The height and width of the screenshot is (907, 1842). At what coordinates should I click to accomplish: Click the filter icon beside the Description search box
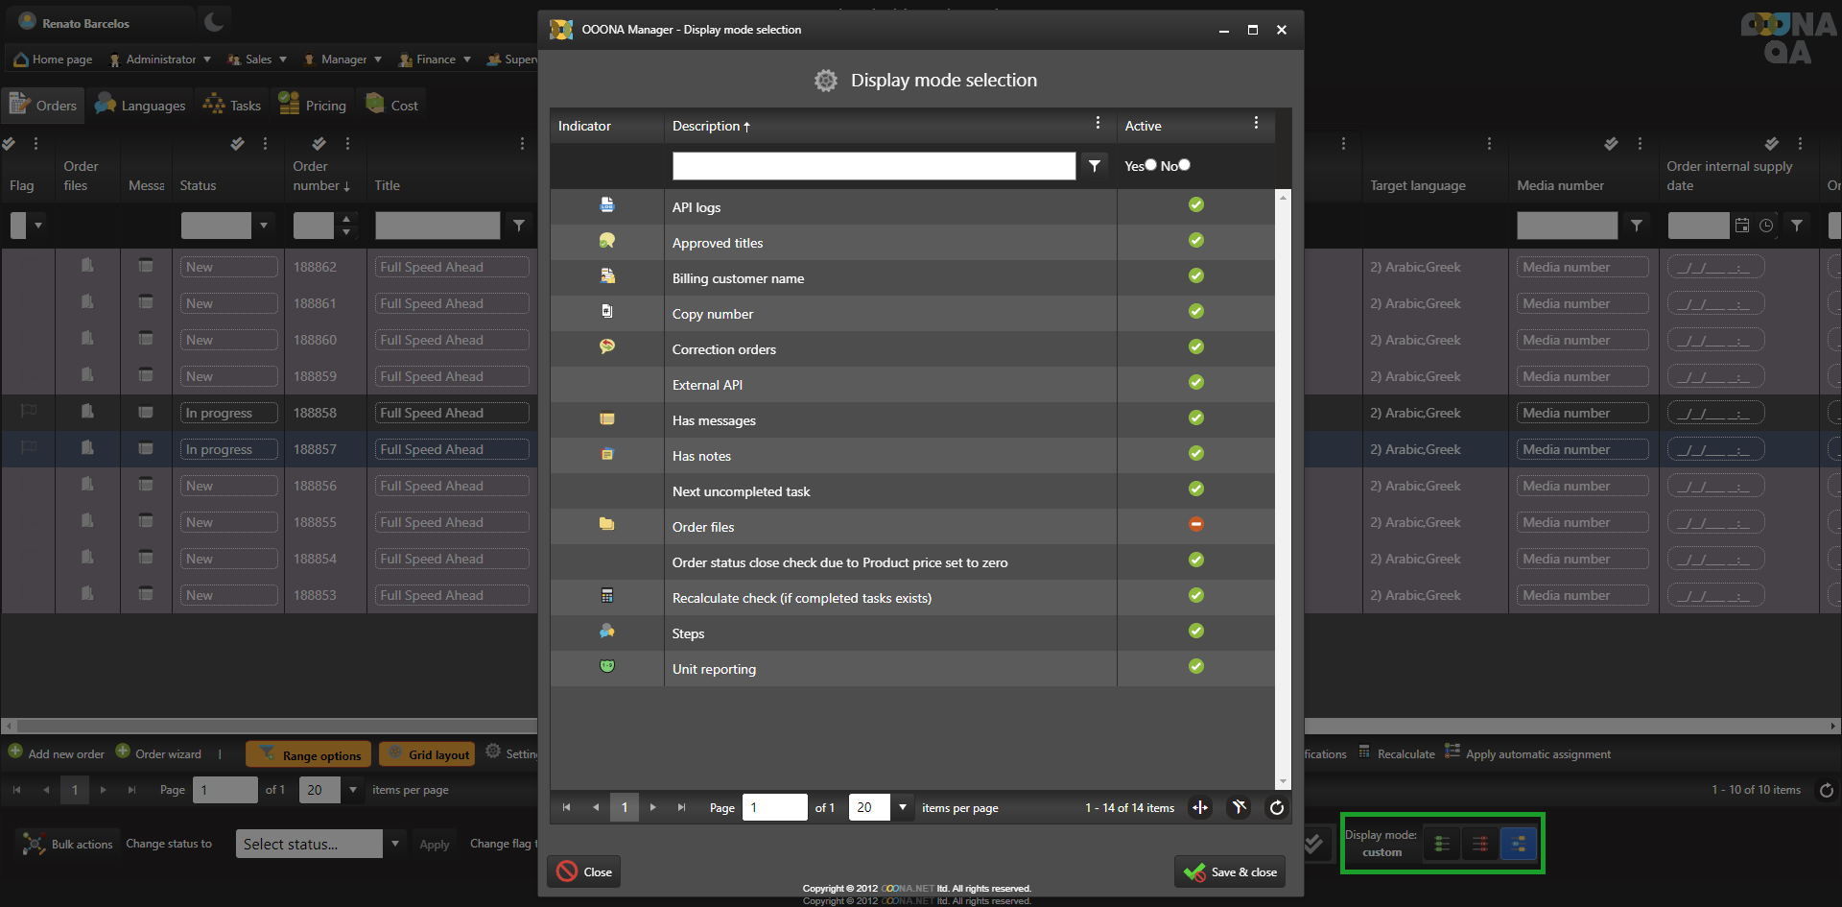click(1094, 166)
